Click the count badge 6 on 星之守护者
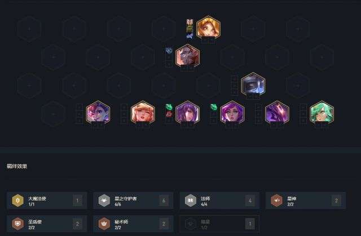The width and height of the screenshot is (361, 236). [x=164, y=201]
